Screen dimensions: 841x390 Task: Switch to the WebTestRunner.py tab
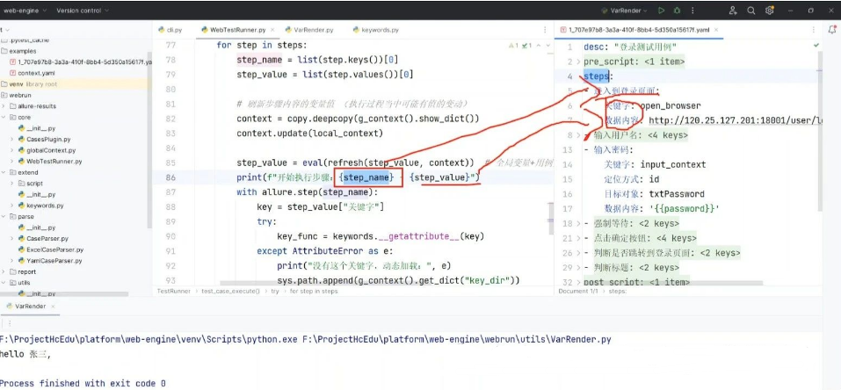pyautogui.click(x=237, y=30)
